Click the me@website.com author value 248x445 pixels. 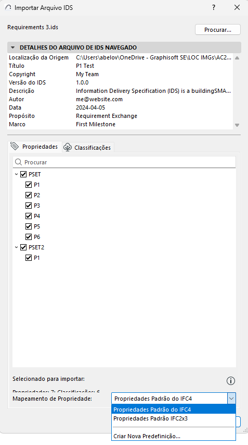click(x=99, y=99)
